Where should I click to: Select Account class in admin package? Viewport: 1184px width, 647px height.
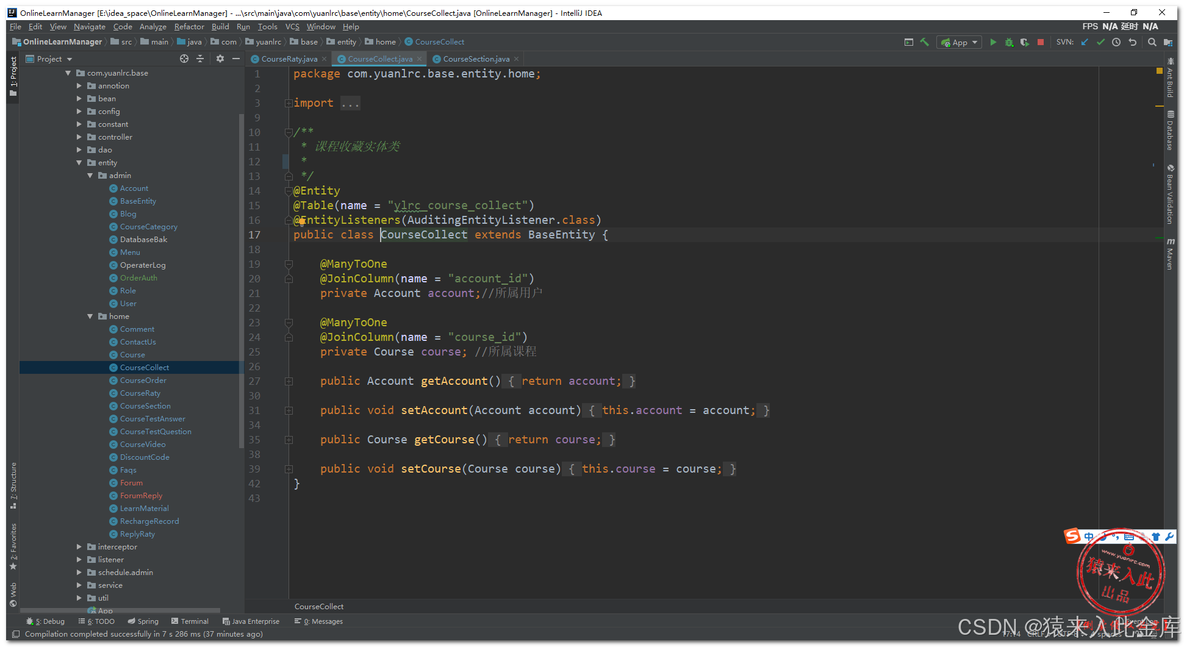point(134,188)
